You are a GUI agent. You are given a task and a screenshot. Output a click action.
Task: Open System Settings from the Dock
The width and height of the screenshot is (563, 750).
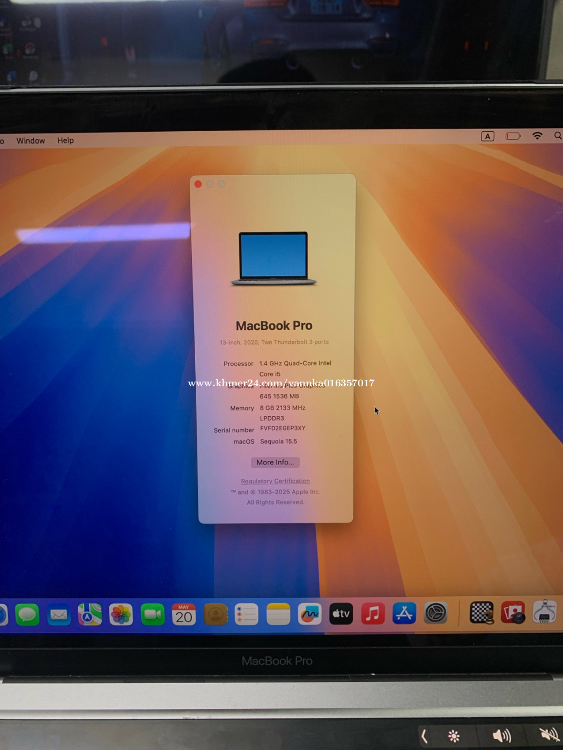436,613
